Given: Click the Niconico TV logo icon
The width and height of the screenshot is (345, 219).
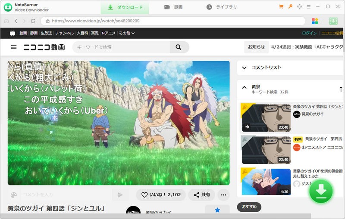Looking at the screenshot, I should pyautogui.click(x=13, y=33).
